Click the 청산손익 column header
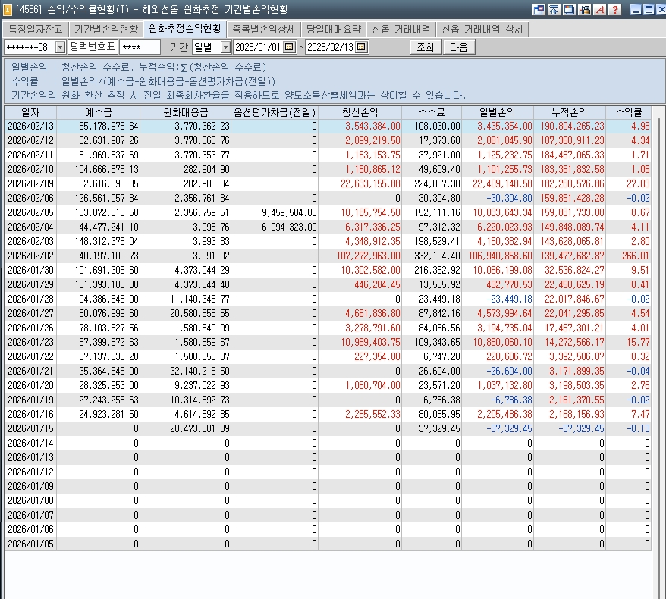The width and height of the screenshot is (666, 599). [x=360, y=112]
